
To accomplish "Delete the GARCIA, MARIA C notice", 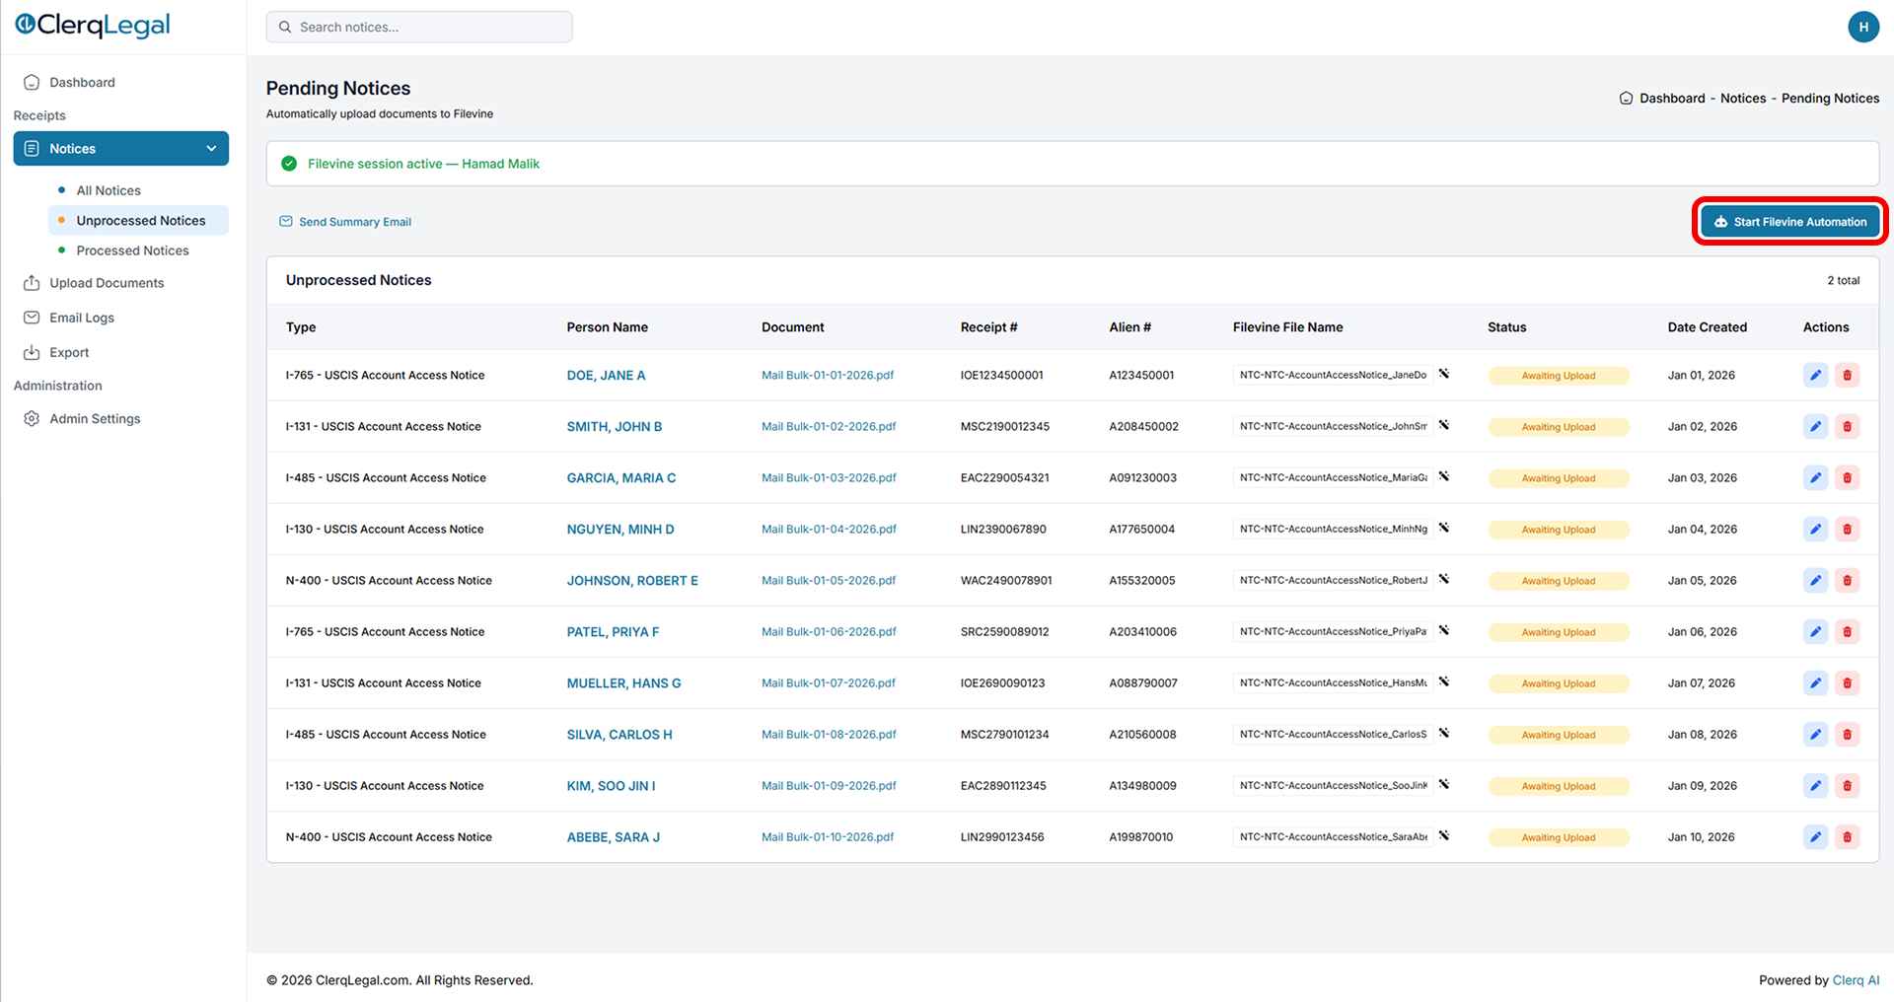I will click(x=1848, y=478).
